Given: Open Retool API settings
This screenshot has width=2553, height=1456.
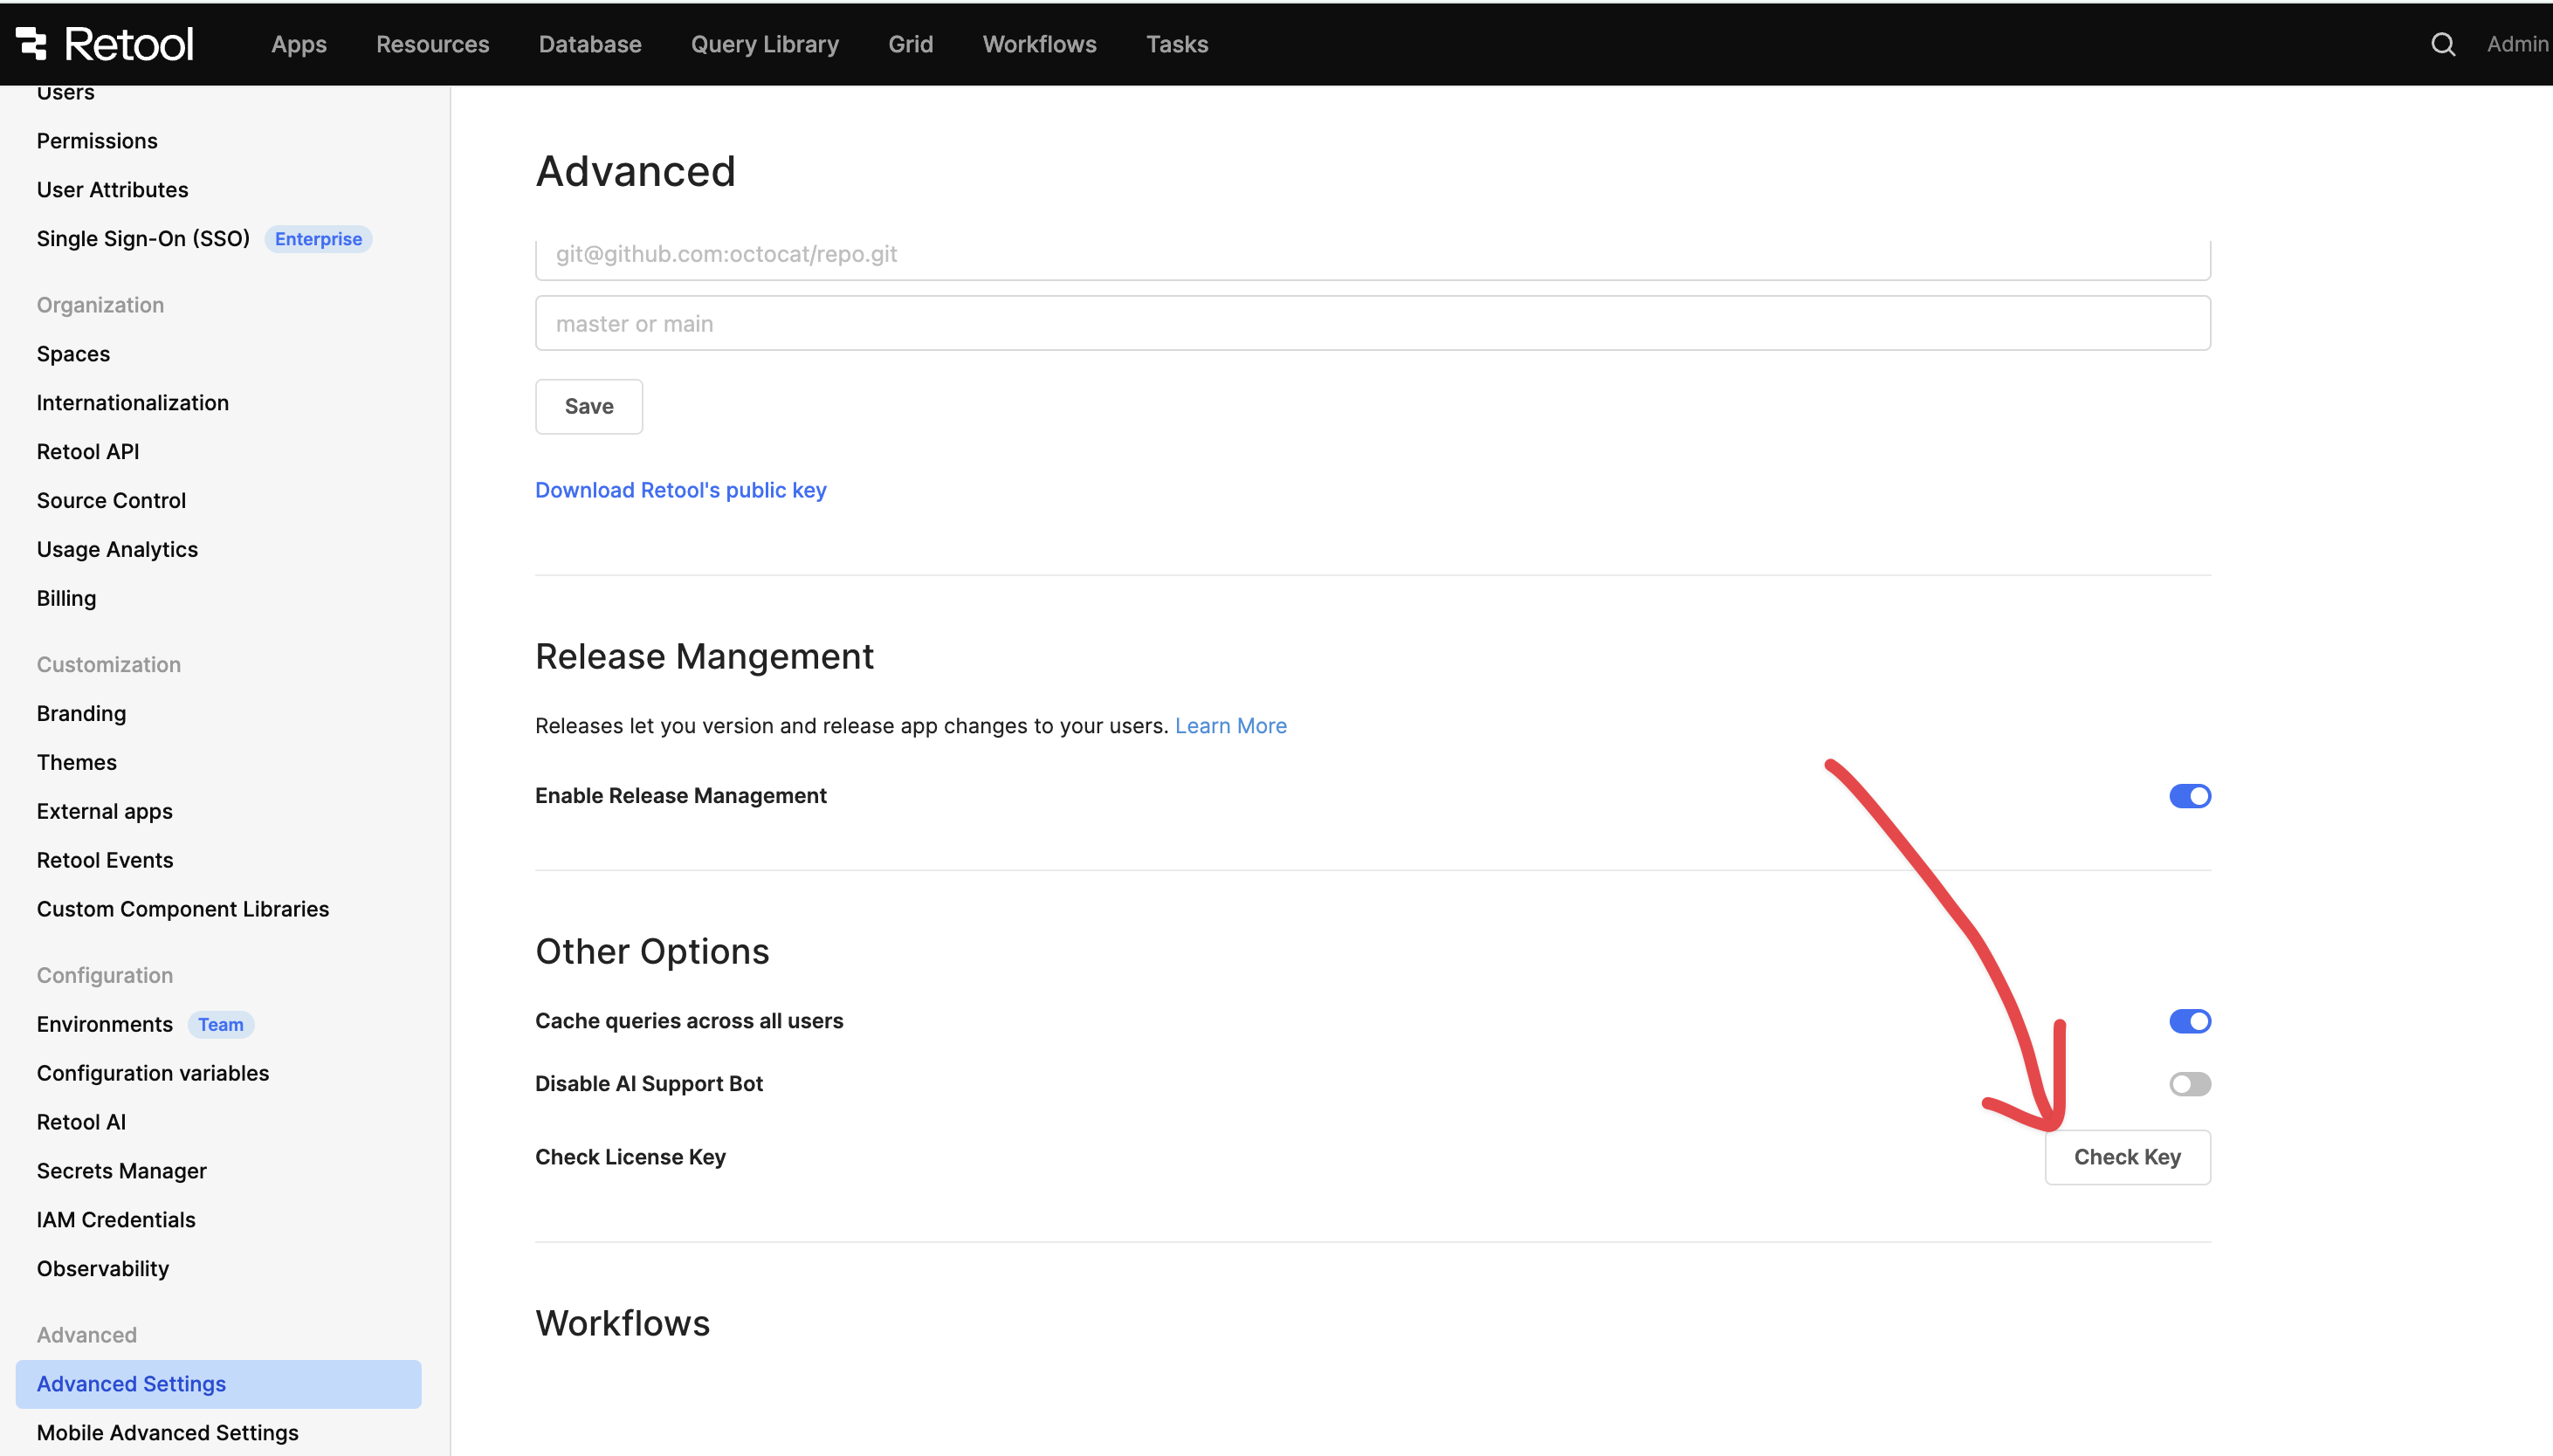Looking at the screenshot, I should coord(88,452).
